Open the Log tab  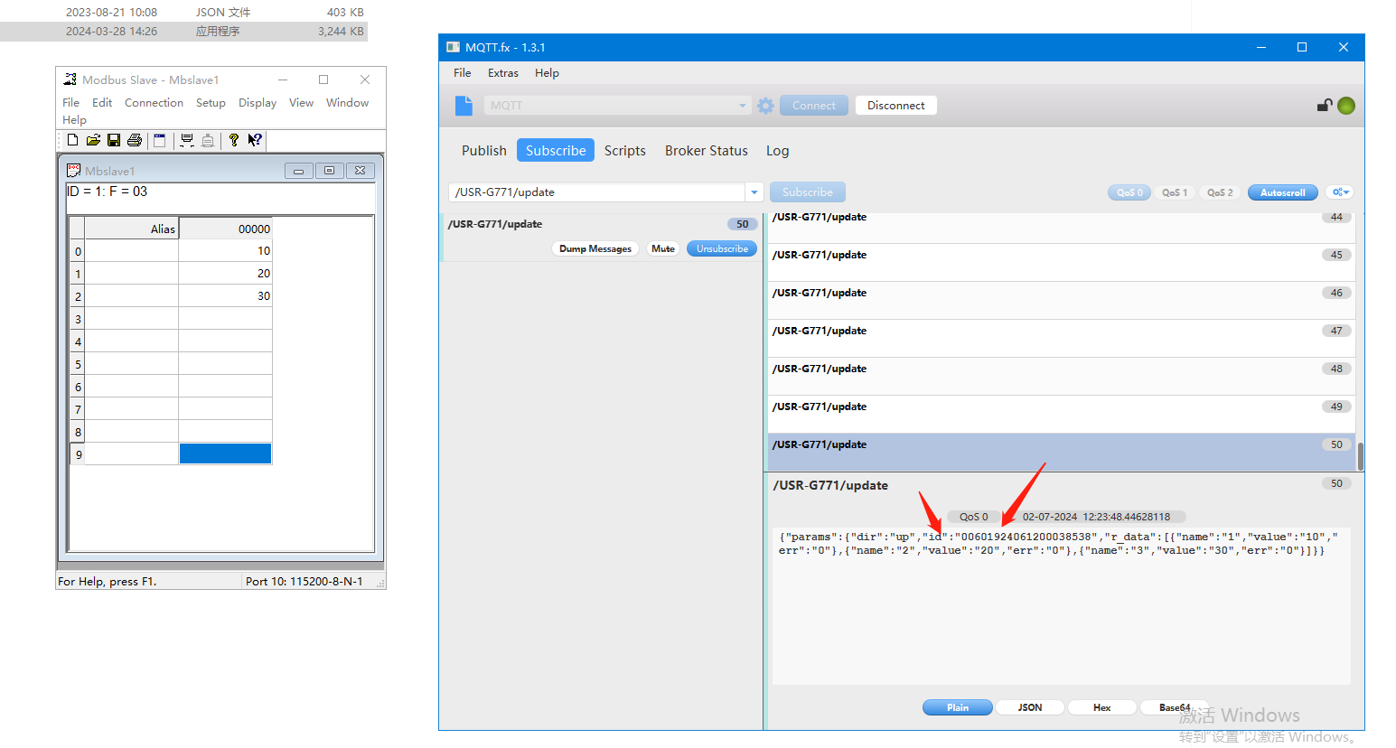(778, 151)
